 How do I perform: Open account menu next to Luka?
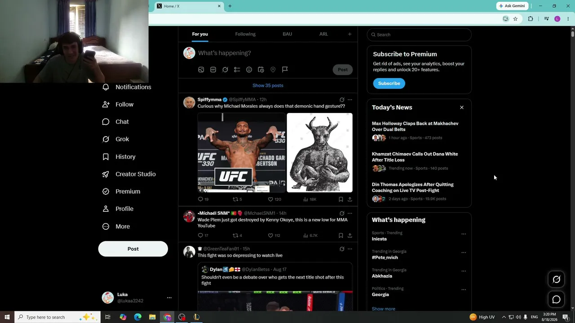(x=169, y=297)
